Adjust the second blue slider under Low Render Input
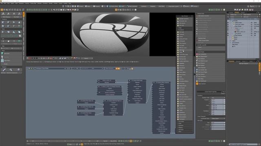The height and width of the screenshot is (146, 261). pyautogui.click(x=218, y=125)
